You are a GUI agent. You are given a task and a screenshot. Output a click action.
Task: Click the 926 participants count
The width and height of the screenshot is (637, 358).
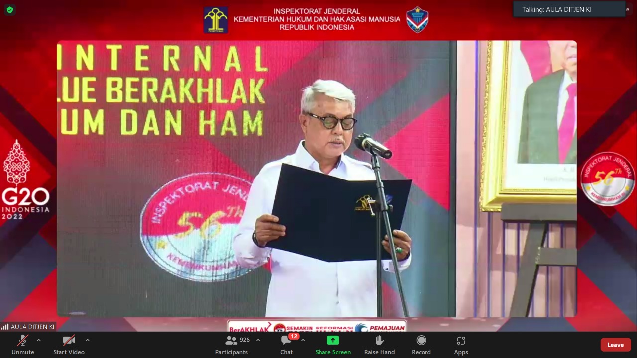pos(245,340)
